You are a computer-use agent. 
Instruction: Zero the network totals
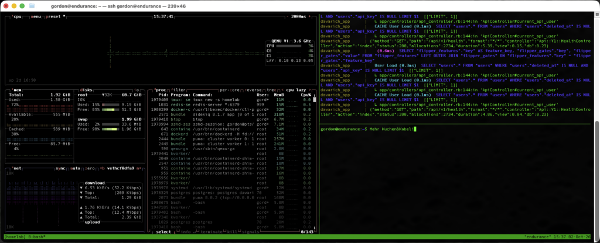tap(90, 168)
